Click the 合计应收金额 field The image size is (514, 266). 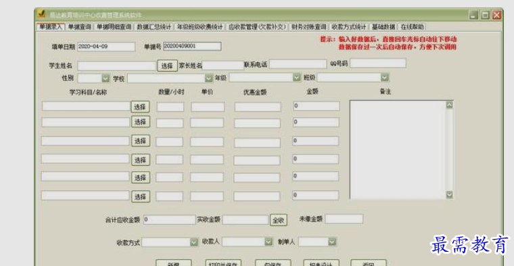pos(169,220)
